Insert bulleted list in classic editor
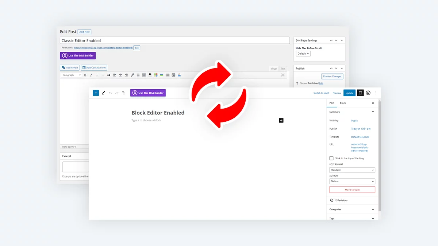Viewport: 438px width, 246px height. [97, 75]
